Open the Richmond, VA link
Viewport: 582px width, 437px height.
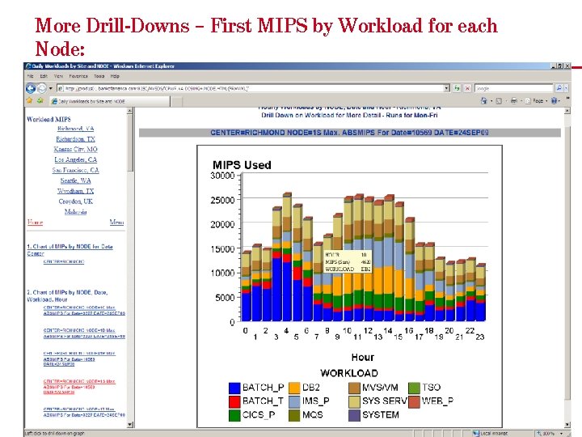75,129
